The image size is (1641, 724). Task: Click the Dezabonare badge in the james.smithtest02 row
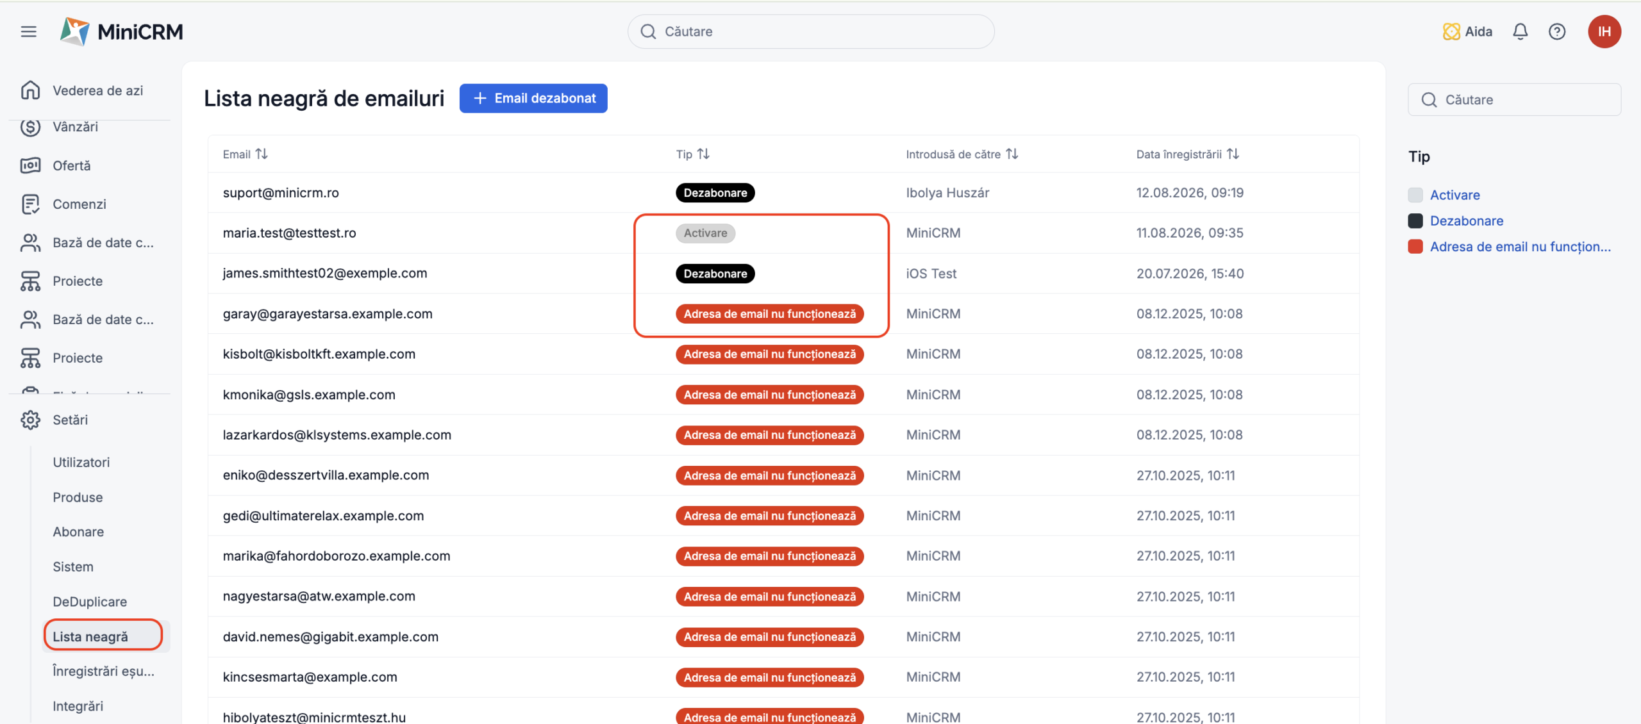coord(715,274)
